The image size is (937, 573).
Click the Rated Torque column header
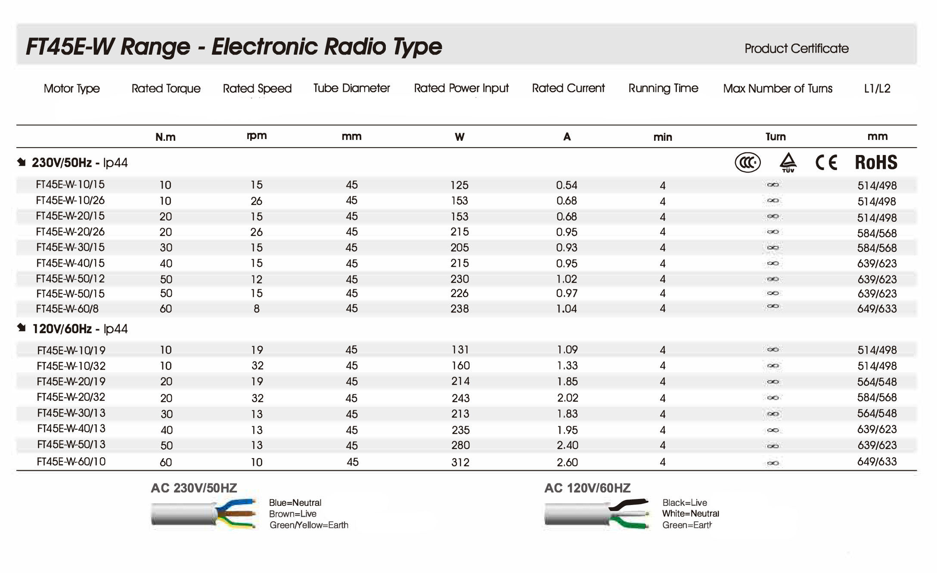coord(166,89)
